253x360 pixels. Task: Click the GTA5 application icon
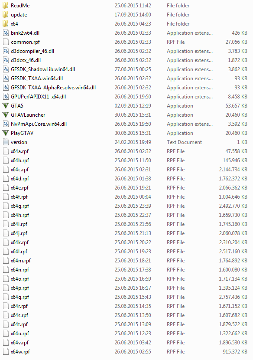(6, 105)
